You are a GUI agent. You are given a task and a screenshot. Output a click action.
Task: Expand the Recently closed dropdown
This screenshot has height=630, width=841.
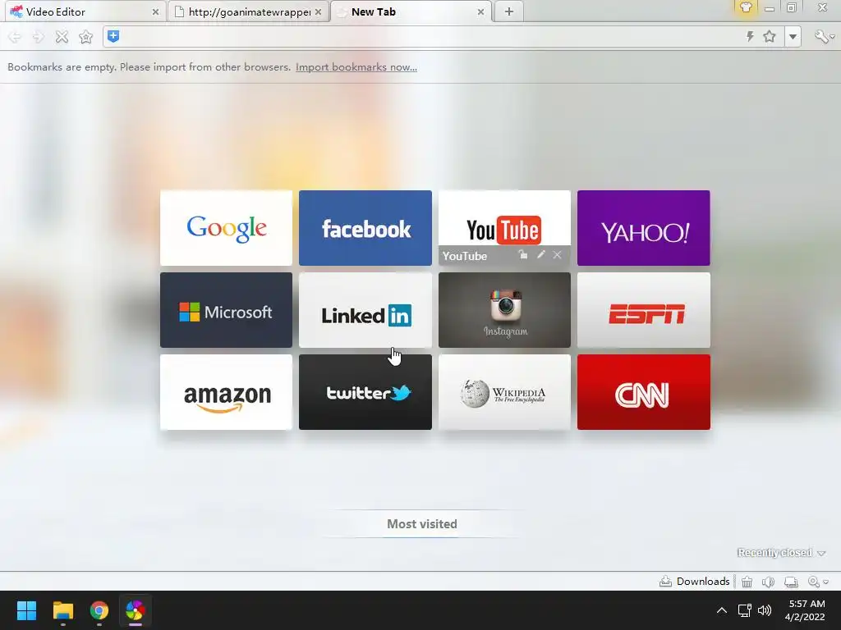pyautogui.click(x=782, y=552)
